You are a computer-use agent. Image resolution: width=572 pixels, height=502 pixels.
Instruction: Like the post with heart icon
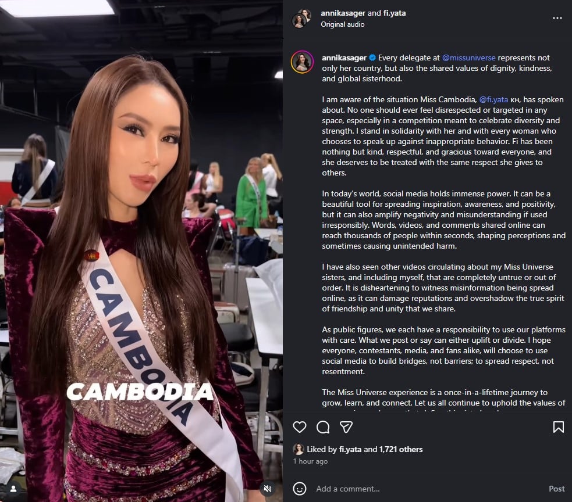click(300, 427)
